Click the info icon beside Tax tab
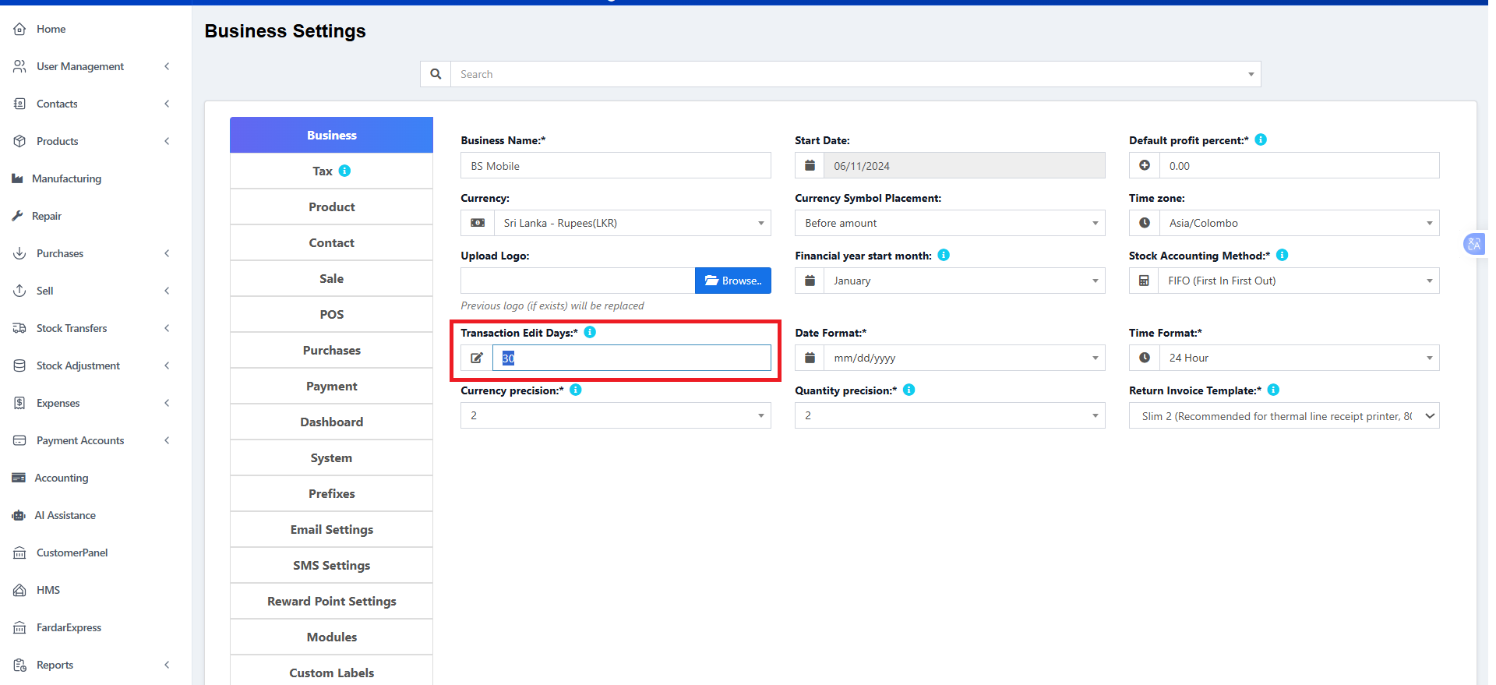The image size is (1496, 685). pos(344,171)
